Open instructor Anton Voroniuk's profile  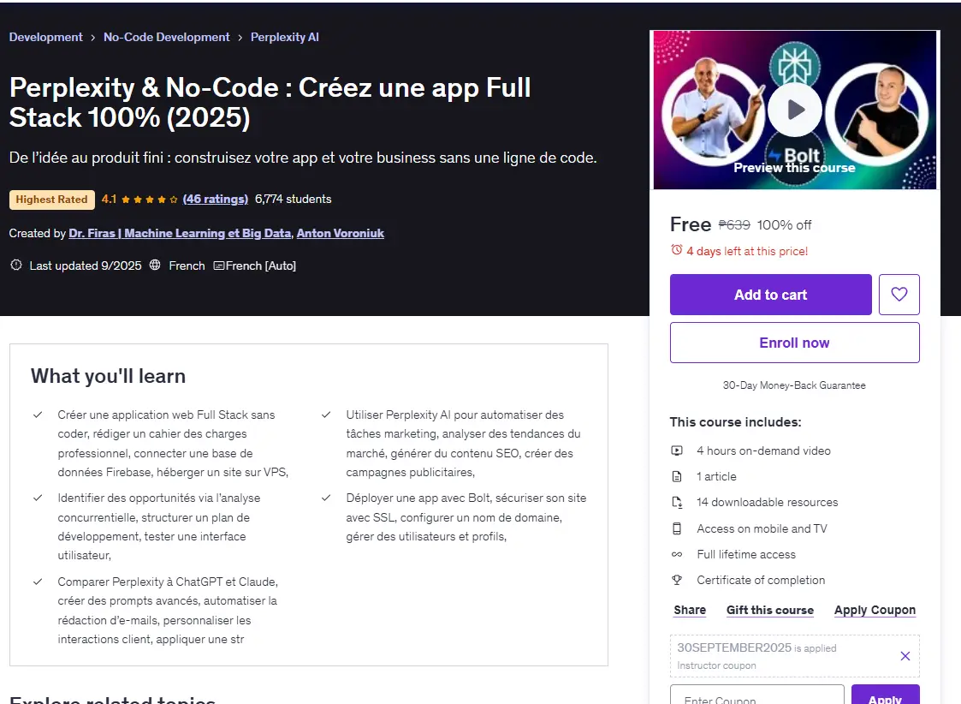click(x=340, y=233)
